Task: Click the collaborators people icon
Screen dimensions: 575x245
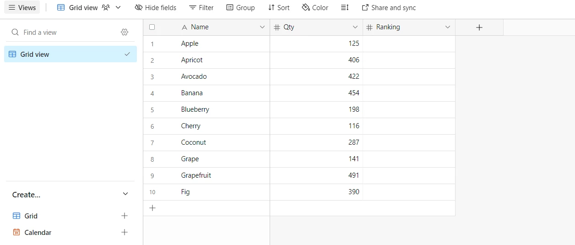Action: (106, 8)
